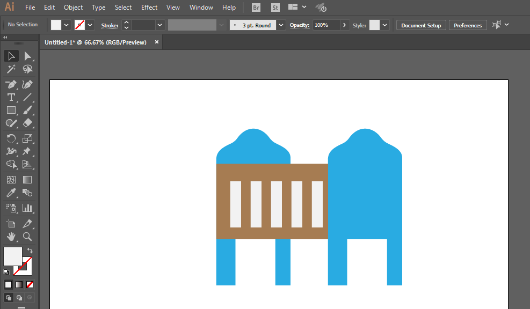The width and height of the screenshot is (530, 309).
Task: Select the Zoom tool
Action: pyautogui.click(x=27, y=237)
